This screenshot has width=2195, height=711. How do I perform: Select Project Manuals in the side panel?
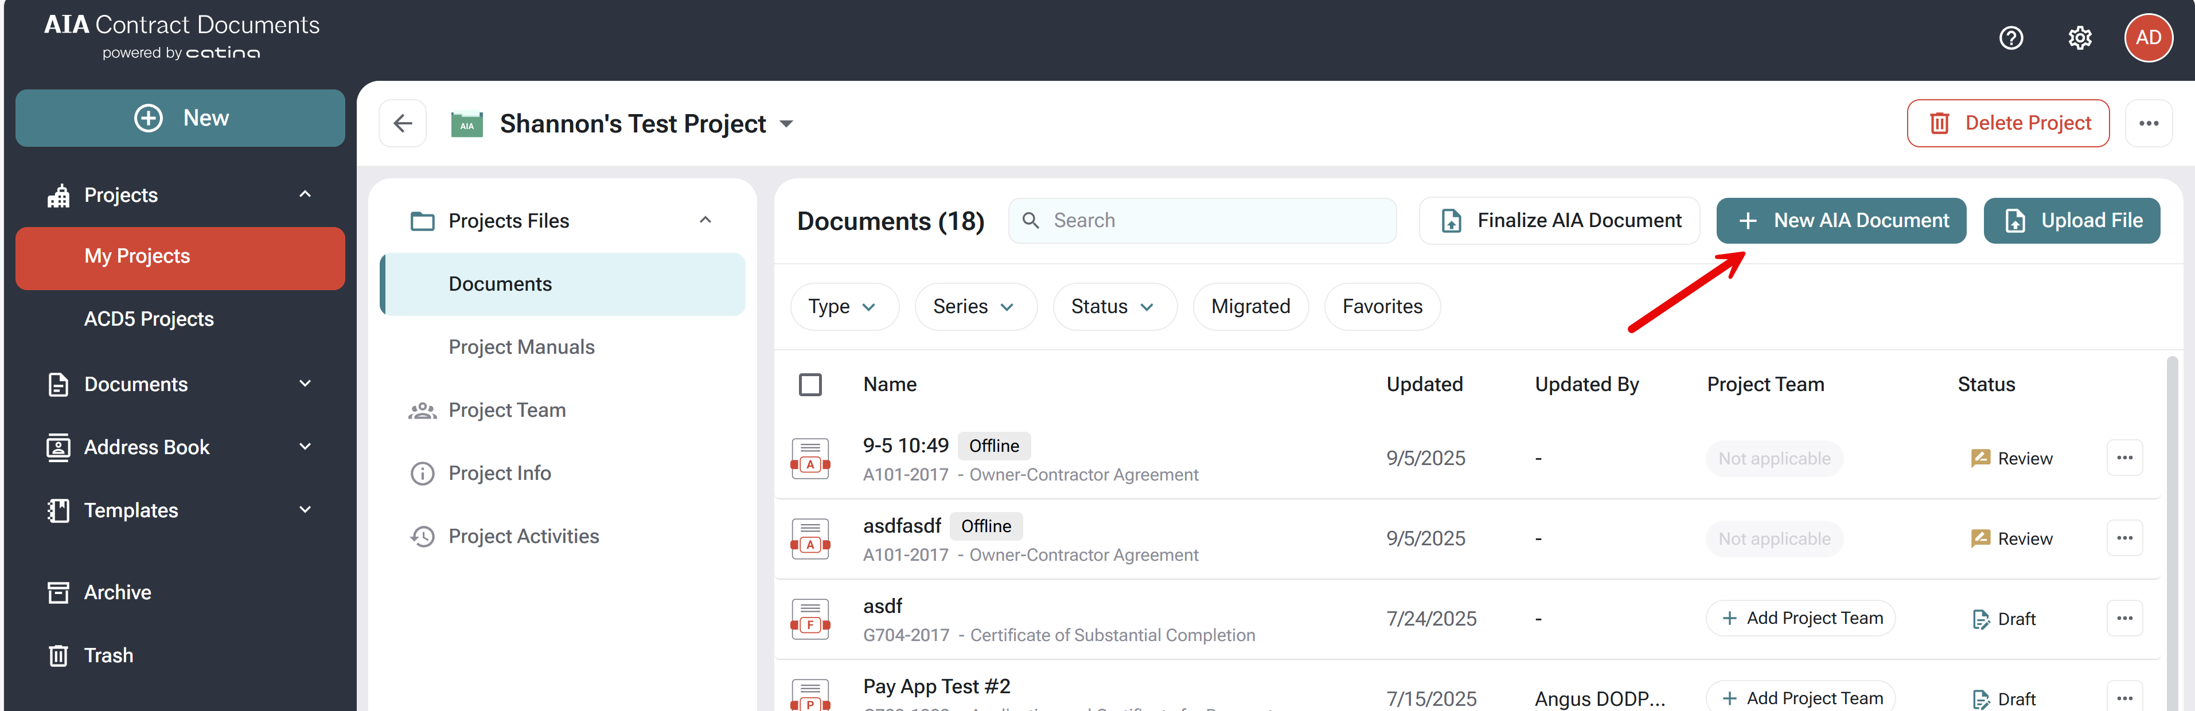521,347
